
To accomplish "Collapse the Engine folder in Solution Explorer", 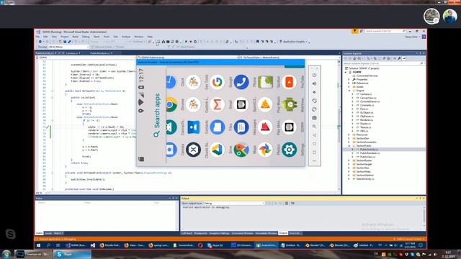I will (x=349, y=91).
